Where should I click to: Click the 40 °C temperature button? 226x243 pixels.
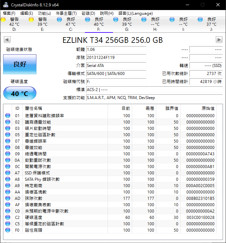pyautogui.click(x=20, y=93)
